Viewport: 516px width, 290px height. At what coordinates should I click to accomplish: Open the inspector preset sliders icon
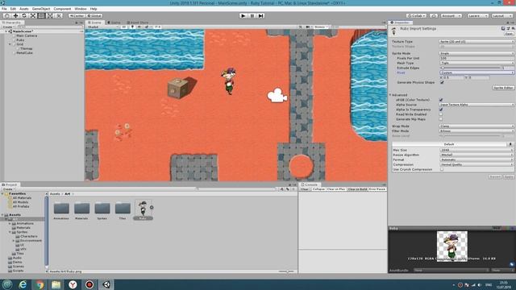point(508,29)
